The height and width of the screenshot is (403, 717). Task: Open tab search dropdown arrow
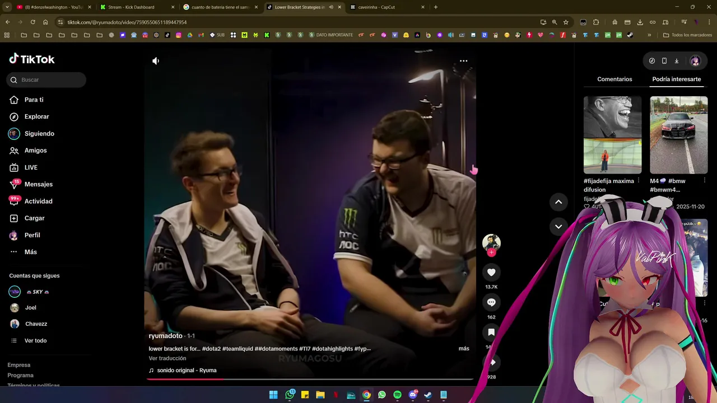point(7,7)
